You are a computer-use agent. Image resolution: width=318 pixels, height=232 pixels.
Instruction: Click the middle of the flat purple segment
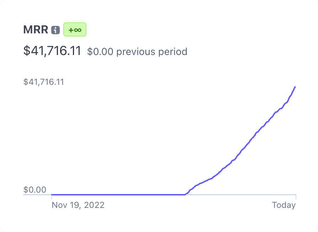click(118, 194)
